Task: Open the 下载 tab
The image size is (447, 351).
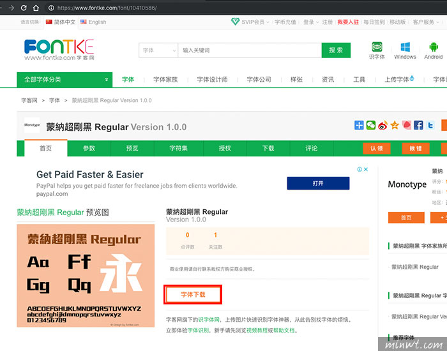Action: click(x=268, y=148)
